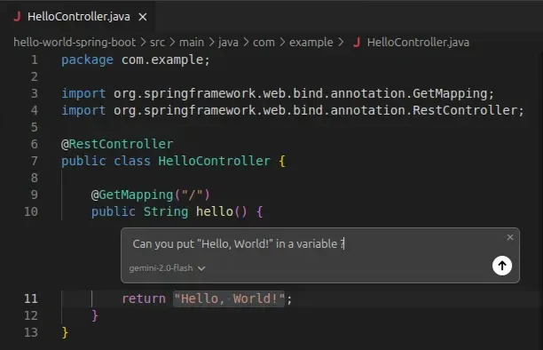Click the hello method name
Viewport: 543px width, 350px height.
[215, 211]
